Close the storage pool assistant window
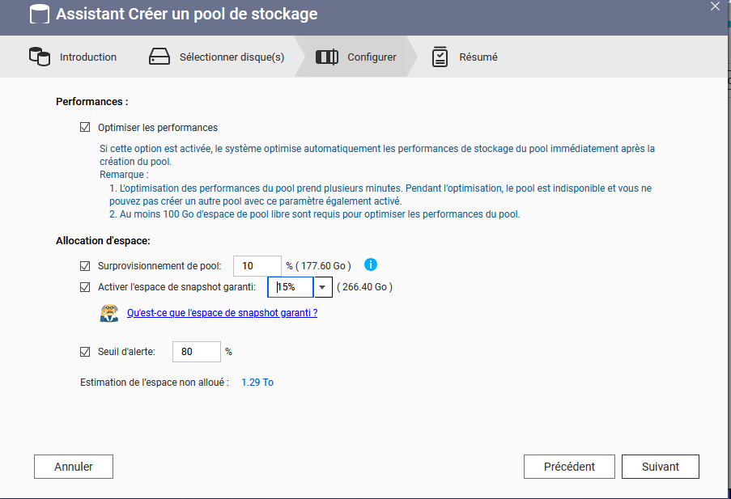 [x=714, y=6]
